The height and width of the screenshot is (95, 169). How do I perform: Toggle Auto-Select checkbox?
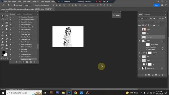[14, 5]
